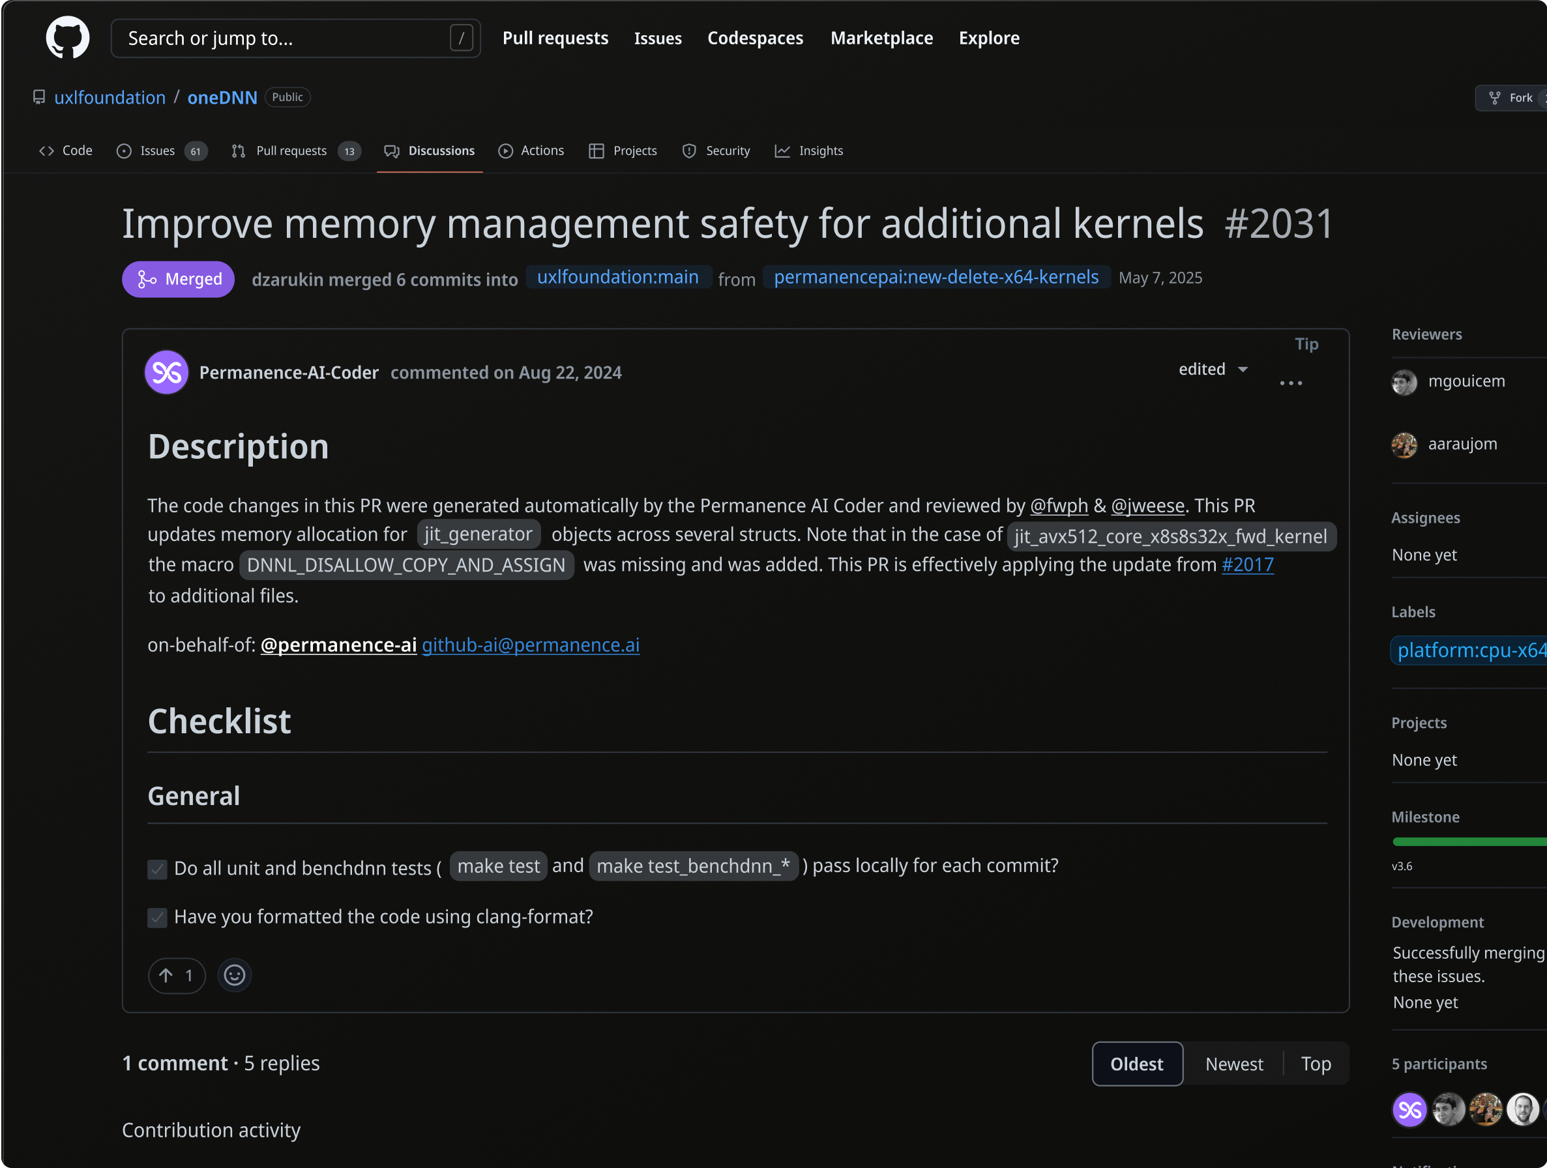Open the uxlfoundation organization link
The height and width of the screenshot is (1168, 1547).
[110, 97]
